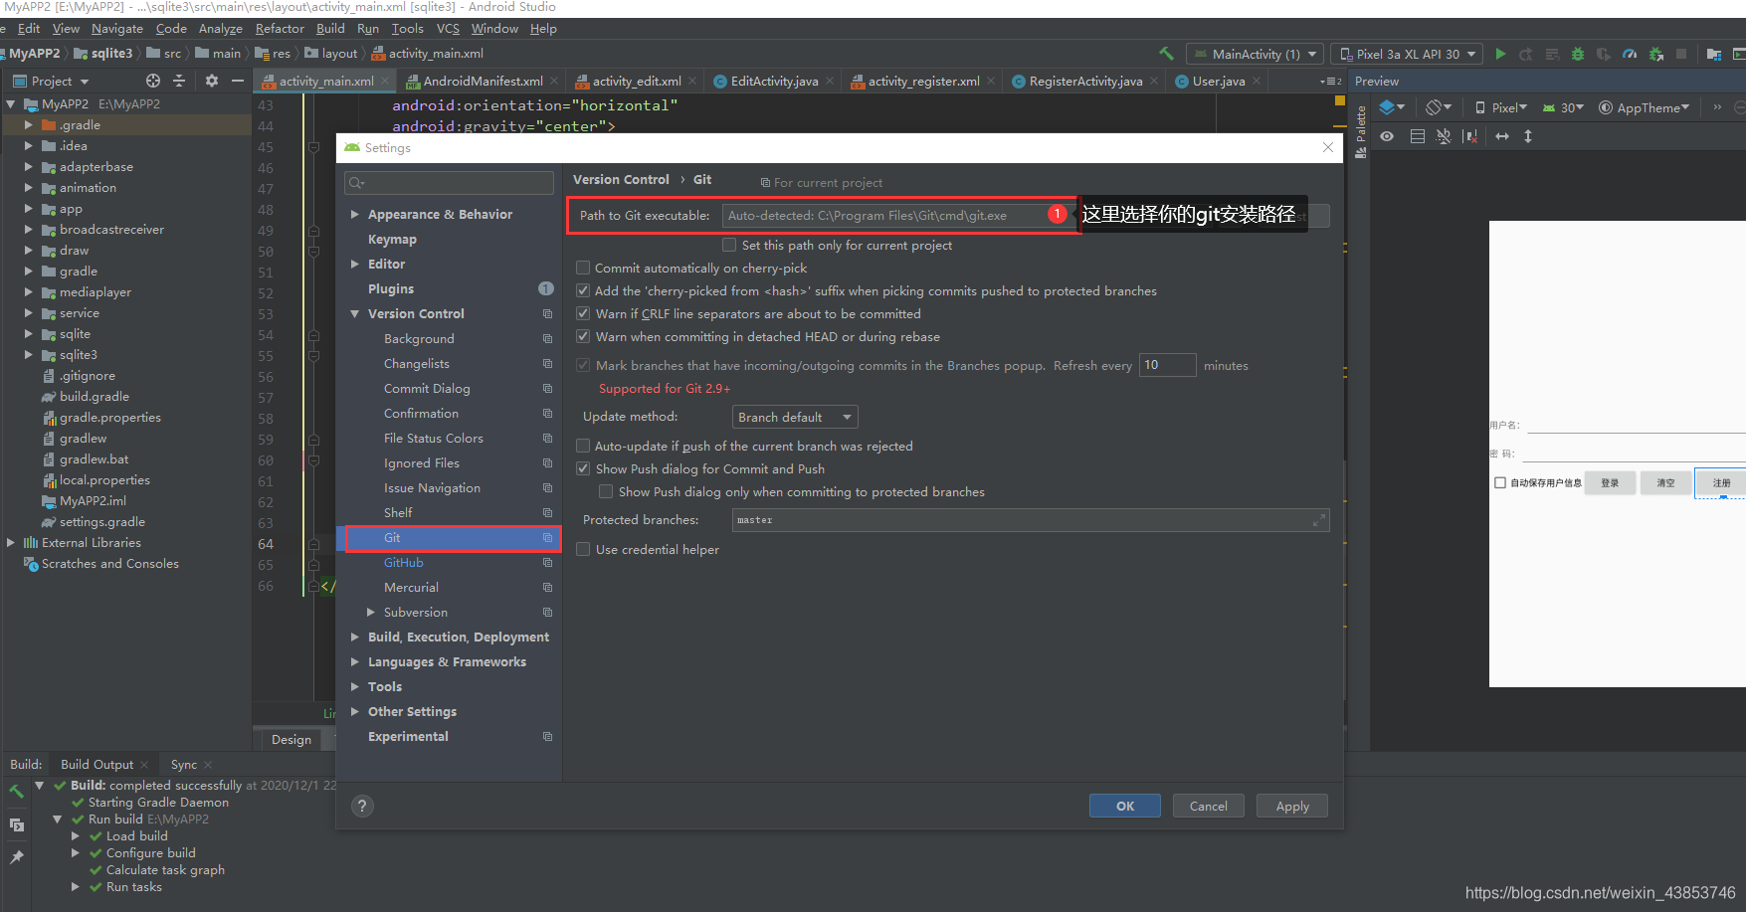Screen dimensions: 1746x912
Task: Expand Subversion settings node
Action: [x=371, y=612]
